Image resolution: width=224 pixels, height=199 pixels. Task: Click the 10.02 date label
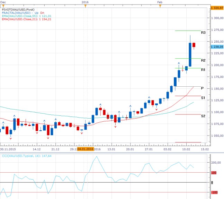pos(186,149)
